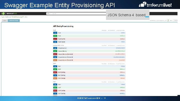Click the DELETE badge of /VNF/{VNFId}
The height and width of the screenshot is (101, 180).
pyautogui.click(x=55, y=91)
